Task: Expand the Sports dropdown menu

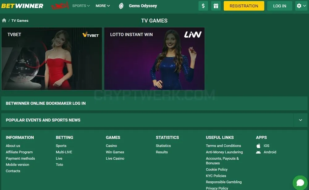Action: 81,6
